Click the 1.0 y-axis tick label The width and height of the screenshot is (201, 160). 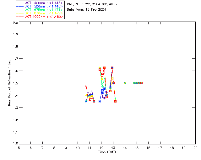pos(15,143)
